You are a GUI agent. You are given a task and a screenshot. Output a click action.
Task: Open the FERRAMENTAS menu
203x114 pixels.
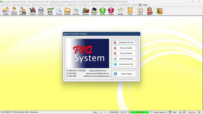pyautogui.click(x=124, y=5)
